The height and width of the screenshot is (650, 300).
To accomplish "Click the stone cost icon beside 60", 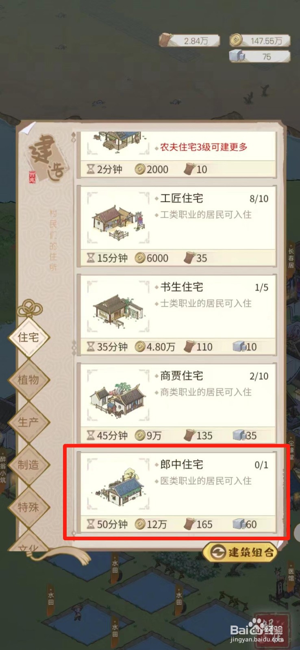I will [239, 524].
